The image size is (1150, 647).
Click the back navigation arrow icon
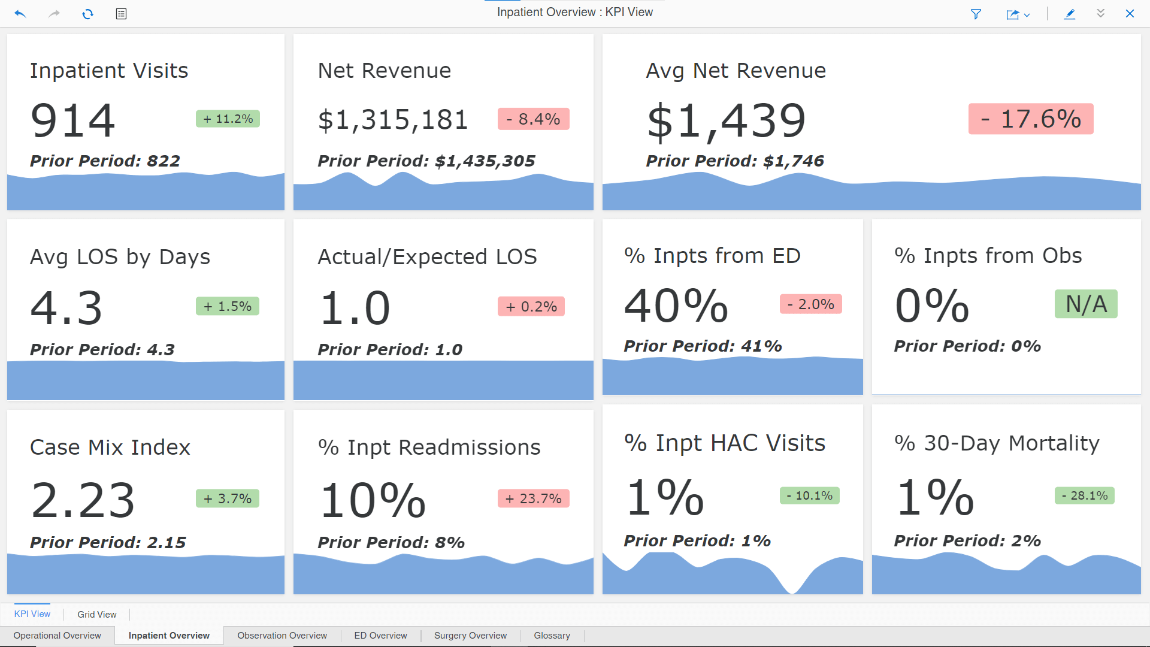click(x=20, y=13)
